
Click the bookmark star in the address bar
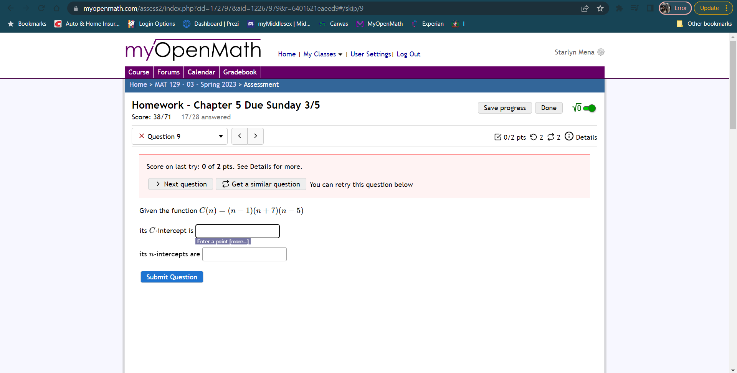(600, 8)
